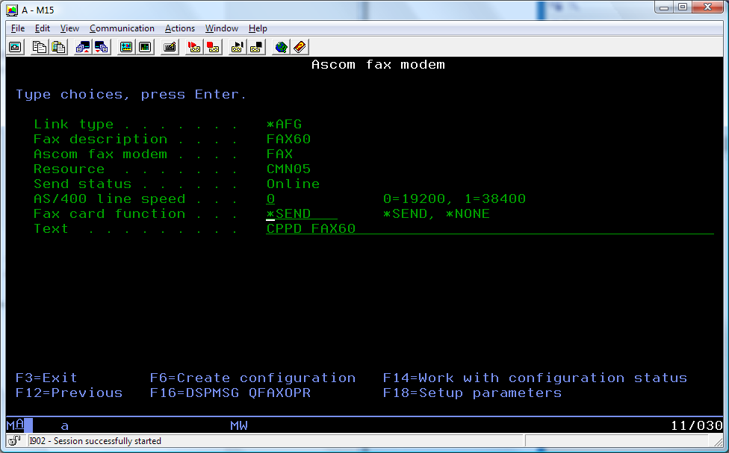Click the MW indicator in operator line
Viewport: 729px width, 453px height.
[239, 425]
